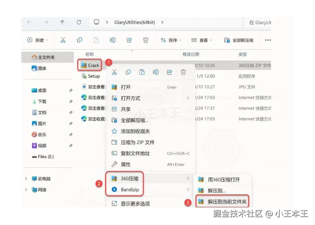Click the toolbar Paste icon

[x=96, y=40]
